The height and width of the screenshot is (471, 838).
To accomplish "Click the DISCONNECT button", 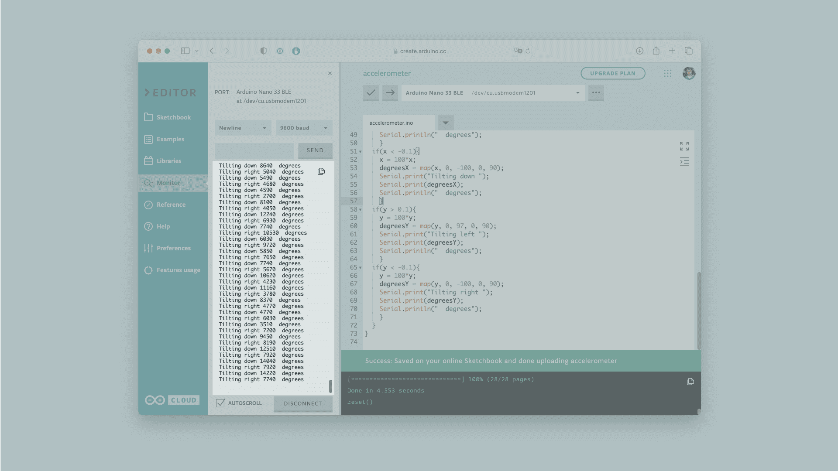I will click(x=302, y=404).
